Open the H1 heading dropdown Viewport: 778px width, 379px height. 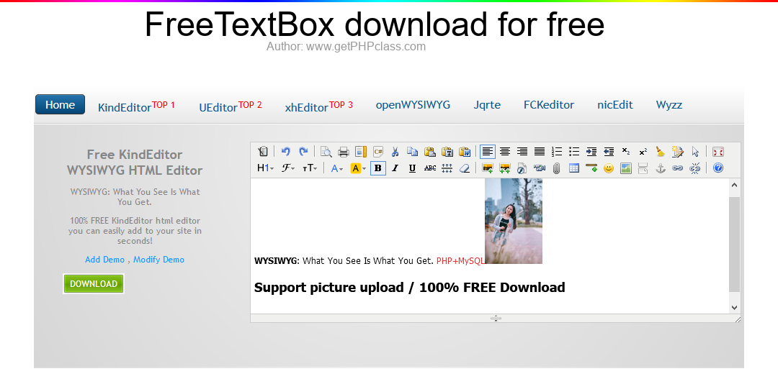[x=265, y=168]
